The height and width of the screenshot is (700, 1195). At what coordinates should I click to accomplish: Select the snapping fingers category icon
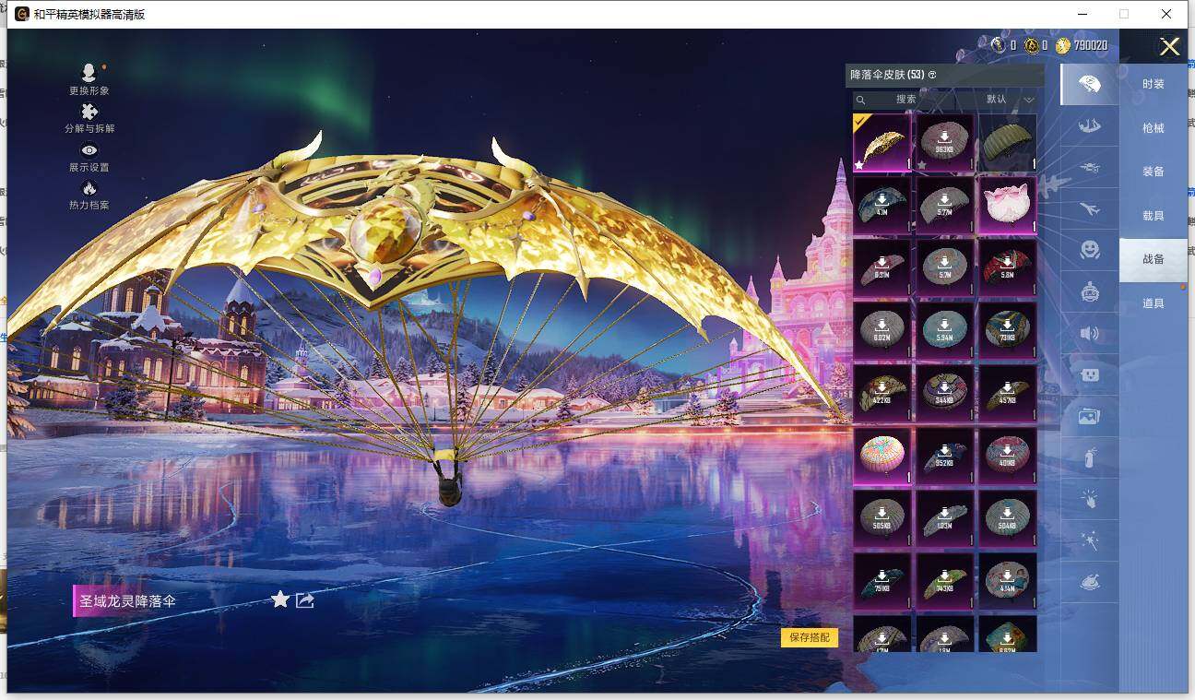click(x=1089, y=499)
